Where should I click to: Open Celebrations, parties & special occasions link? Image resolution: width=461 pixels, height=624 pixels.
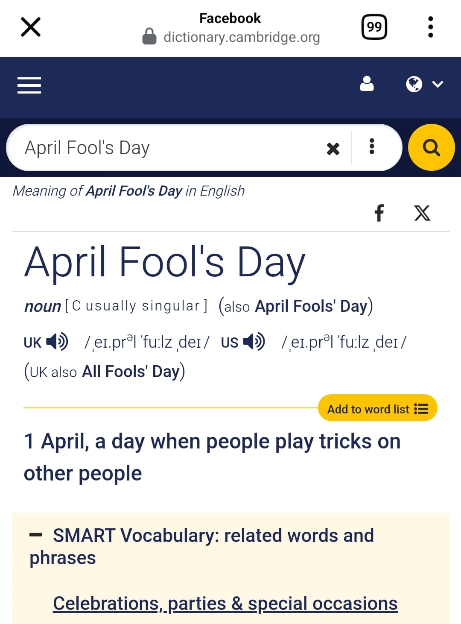coord(225,603)
